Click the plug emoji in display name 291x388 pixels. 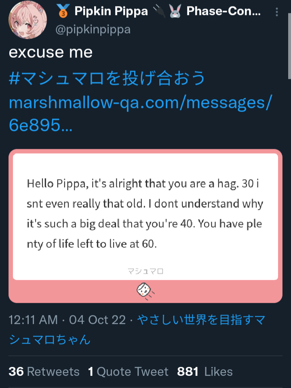pyautogui.click(x=159, y=11)
